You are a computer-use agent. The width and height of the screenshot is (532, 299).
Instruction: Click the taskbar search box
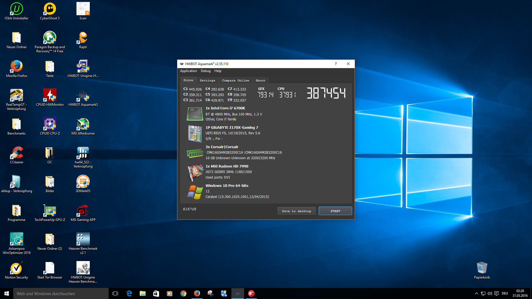(61, 293)
